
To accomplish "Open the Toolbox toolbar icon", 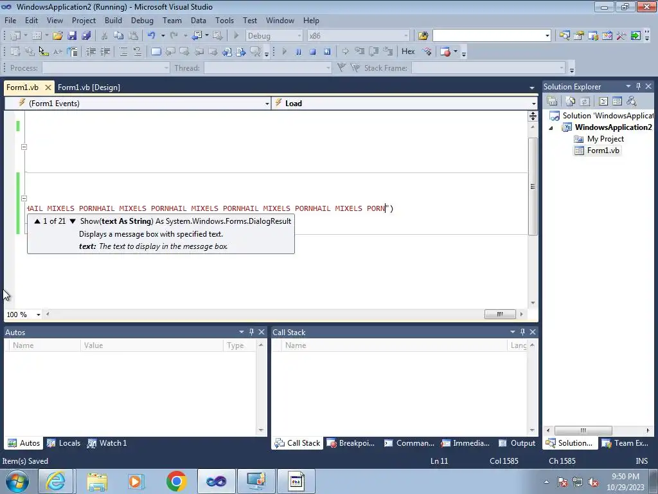I will pyautogui.click(x=607, y=36).
